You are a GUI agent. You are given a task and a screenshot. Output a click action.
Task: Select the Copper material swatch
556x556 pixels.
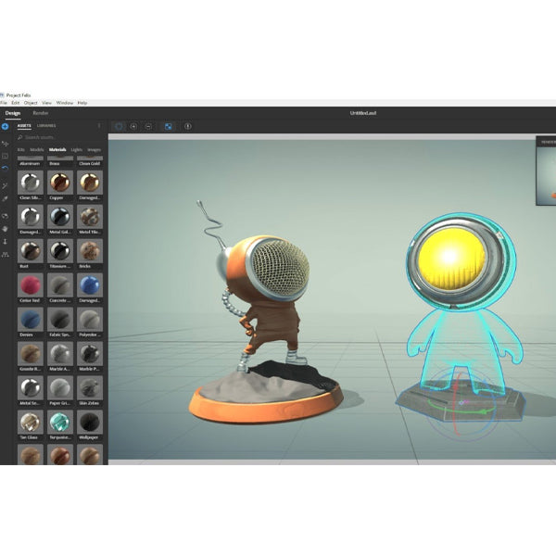click(x=62, y=182)
